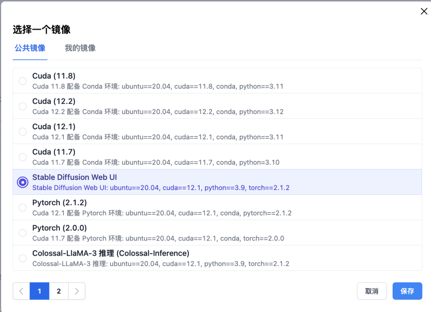Screen dimensions: 431x312
Task: Jump to page 2 of images
Action: point(59,291)
